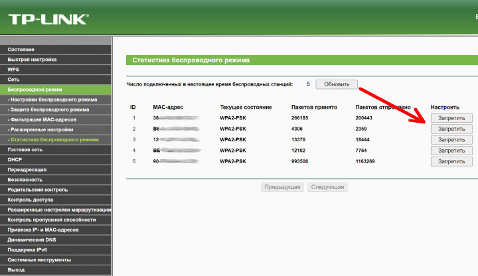
Task: Collapse the Беспроводной режим section
Action: coord(35,89)
